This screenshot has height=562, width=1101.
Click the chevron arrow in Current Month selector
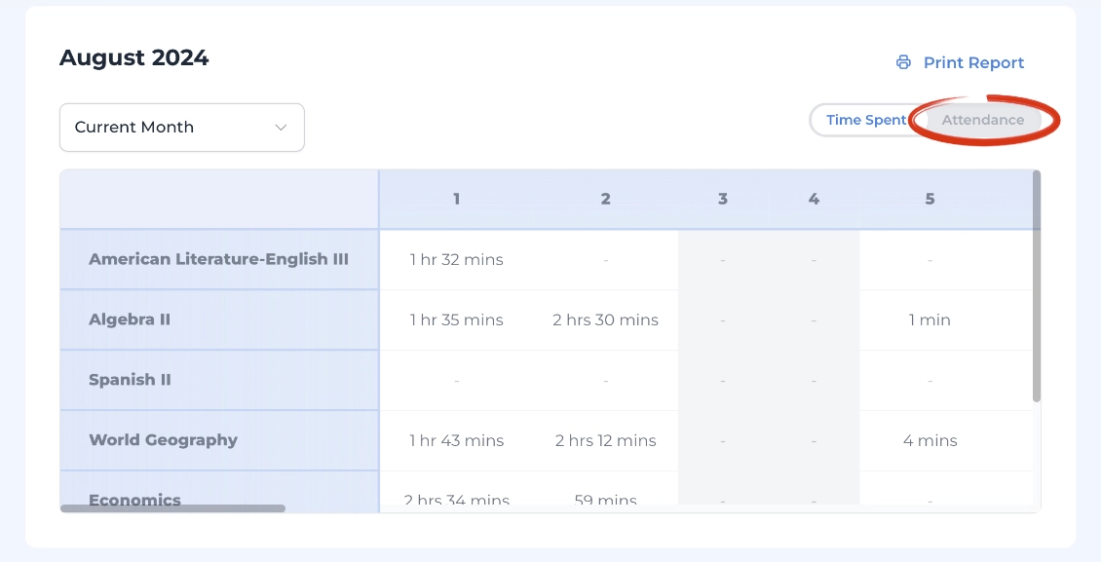281,128
